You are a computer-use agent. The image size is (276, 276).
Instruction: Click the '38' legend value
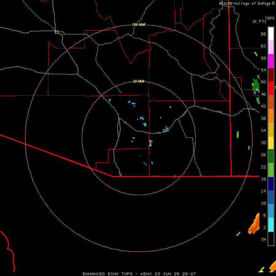click(263, 119)
